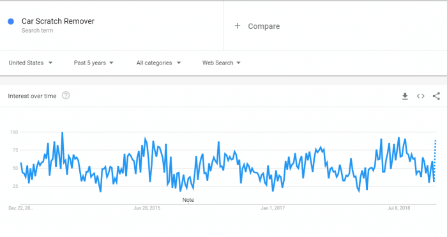The height and width of the screenshot is (237, 447).
Task: Change the Web Search type dropdown
Action: pos(222,63)
